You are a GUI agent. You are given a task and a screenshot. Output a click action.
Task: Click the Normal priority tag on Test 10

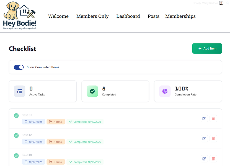pos(56,162)
